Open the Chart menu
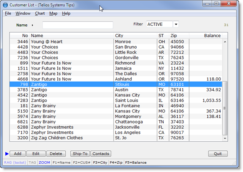The height and width of the screenshot is (172, 243). pyautogui.click(x=39, y=13)
